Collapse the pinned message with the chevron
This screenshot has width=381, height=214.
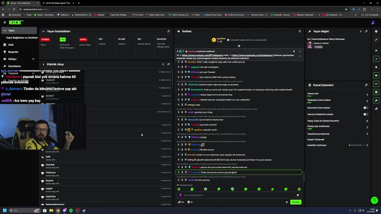tap(300, 56)
